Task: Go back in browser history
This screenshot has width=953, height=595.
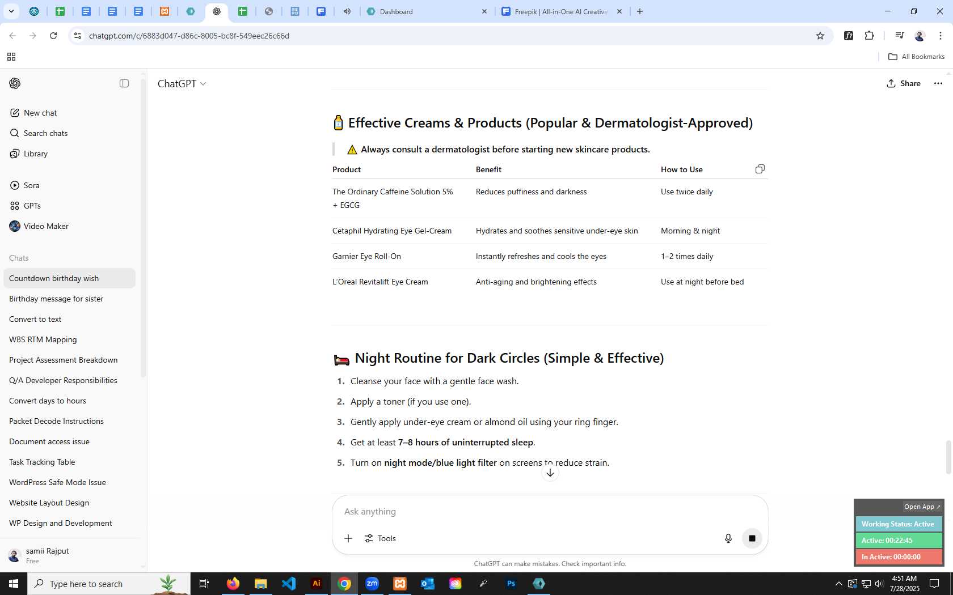Action: (12, 36)
